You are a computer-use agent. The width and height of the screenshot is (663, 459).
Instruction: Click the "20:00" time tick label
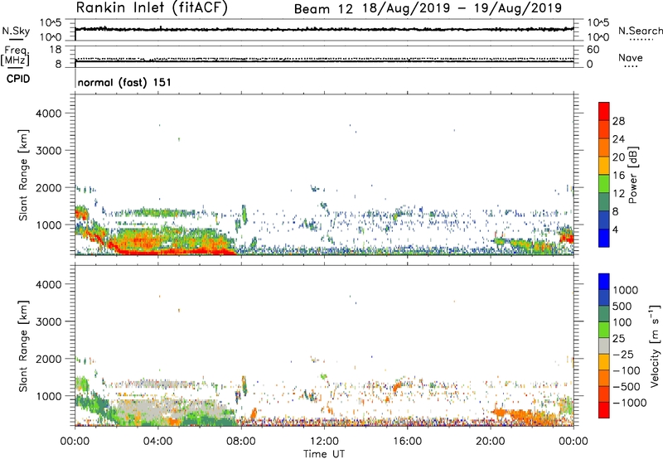(491, 442)
